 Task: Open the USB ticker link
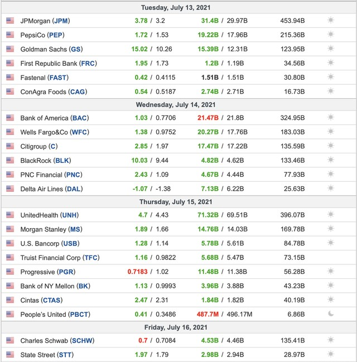coord(70,244)
